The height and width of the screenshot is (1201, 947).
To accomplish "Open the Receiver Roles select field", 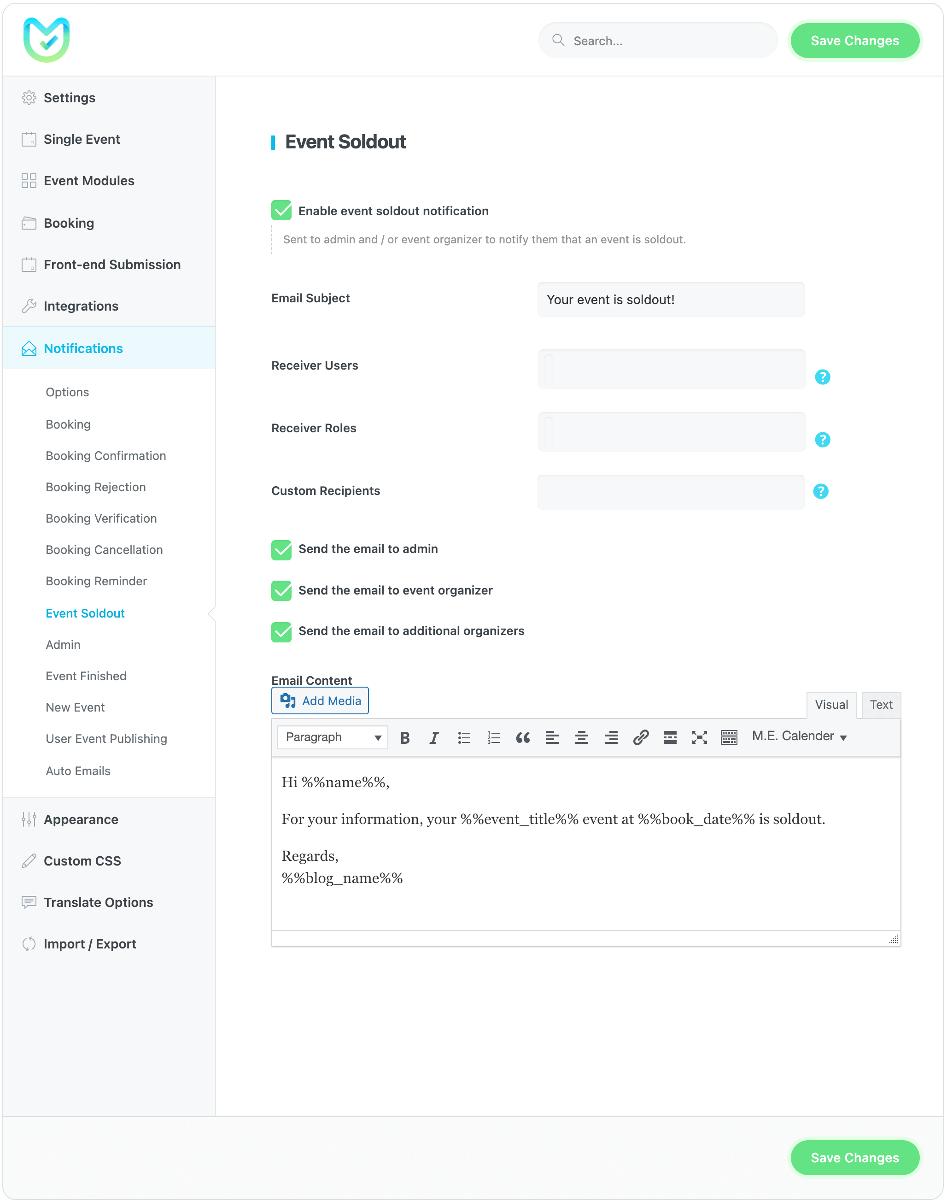I will point(671,431).
